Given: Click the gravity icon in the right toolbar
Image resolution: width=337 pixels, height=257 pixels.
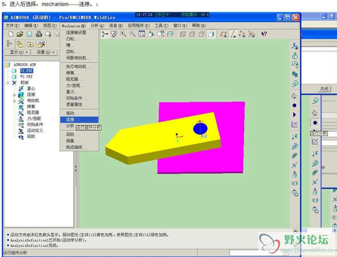Looking at the screenshot, I should [295, 136].
